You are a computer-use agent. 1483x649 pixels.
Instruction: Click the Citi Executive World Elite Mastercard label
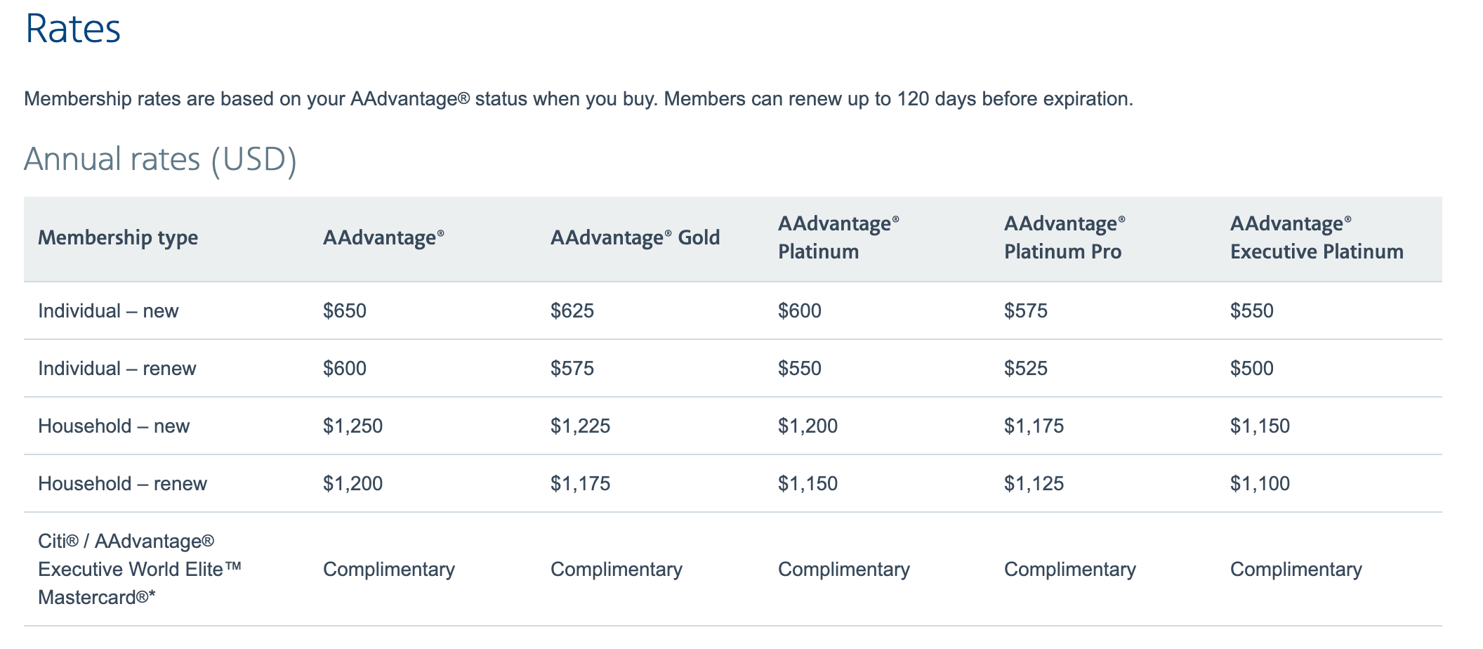(139, 569)
